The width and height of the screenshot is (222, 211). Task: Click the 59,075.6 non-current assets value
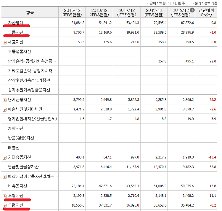coord(187,186)
